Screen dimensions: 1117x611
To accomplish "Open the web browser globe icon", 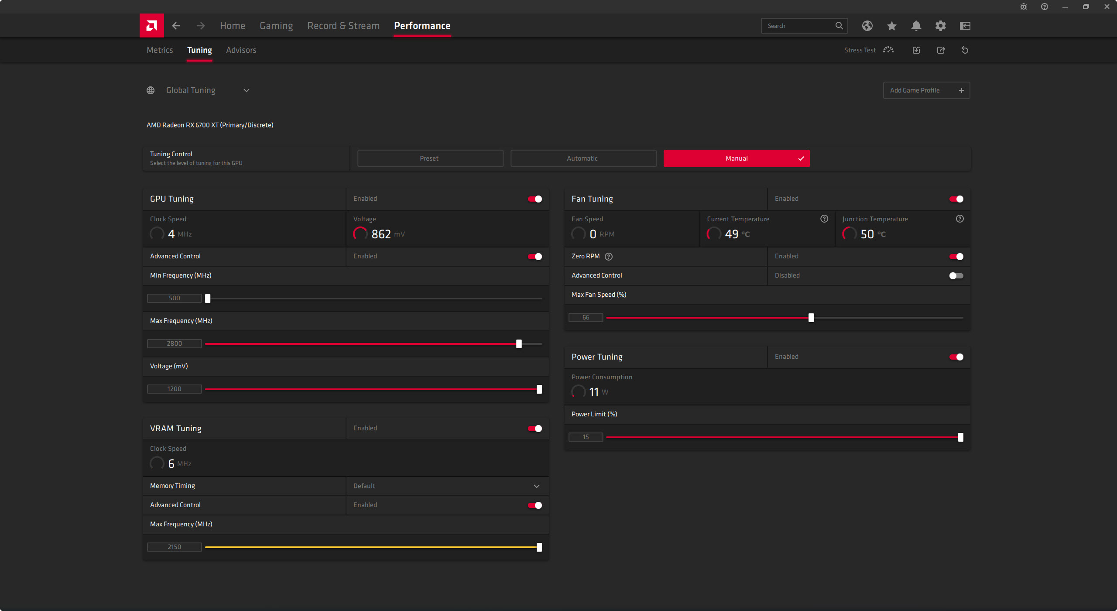I will (x=867, y=26).
